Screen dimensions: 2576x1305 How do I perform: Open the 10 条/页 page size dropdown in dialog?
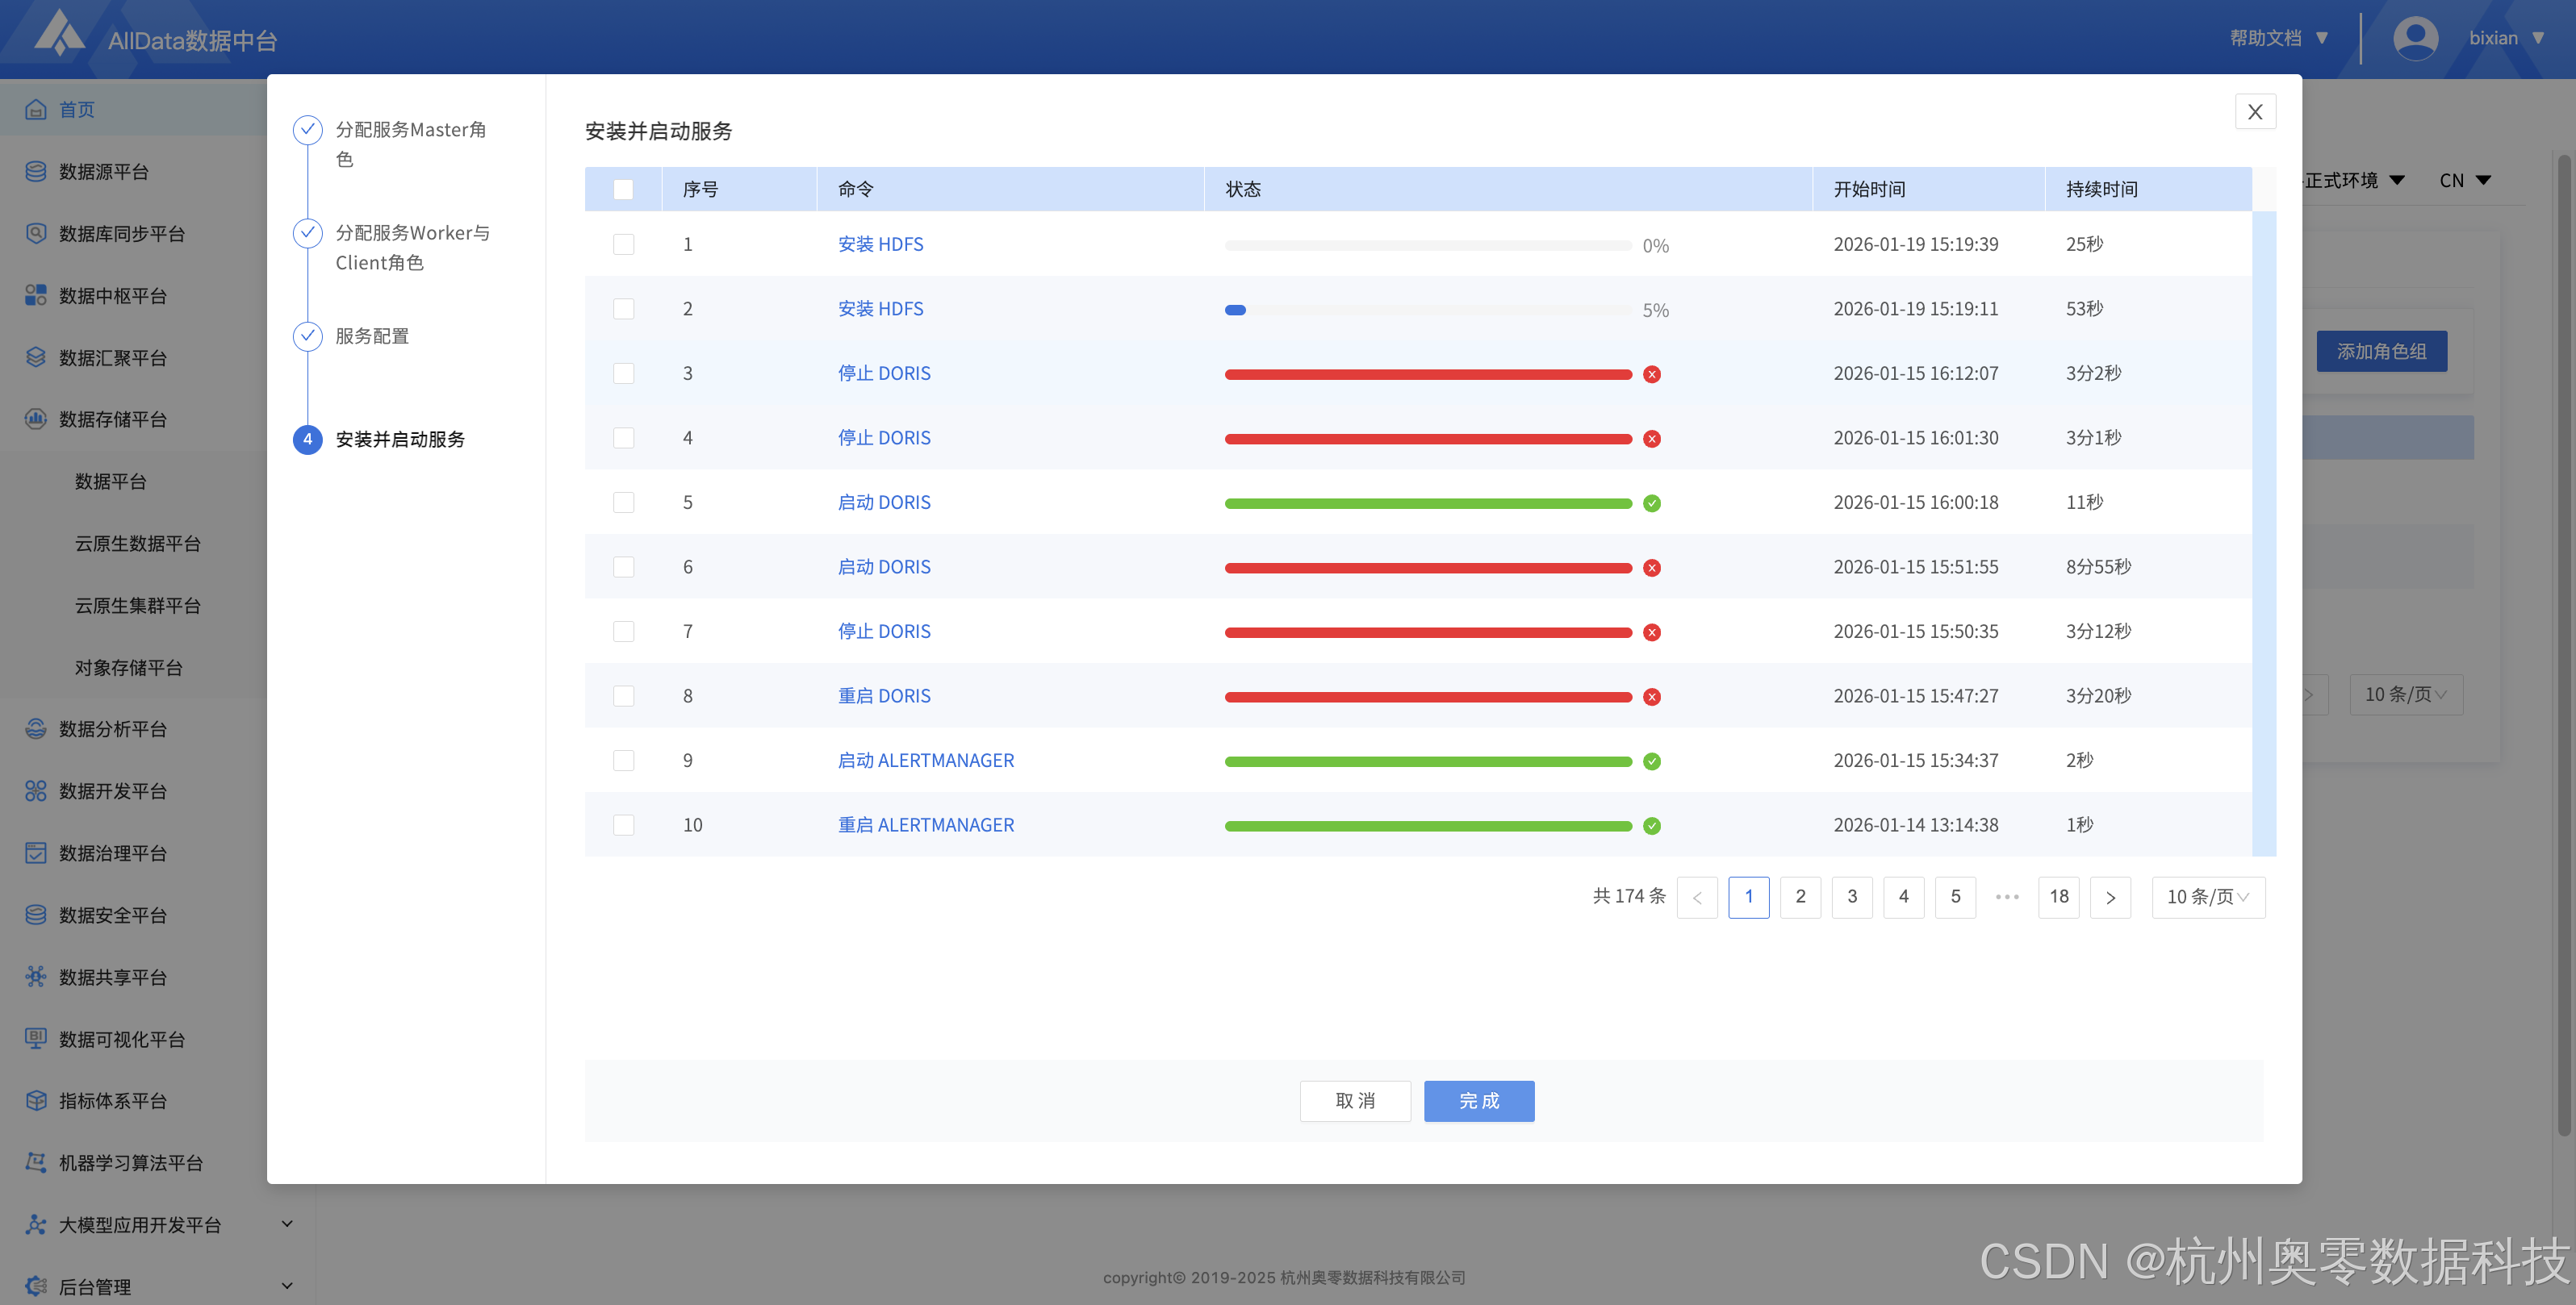2207,896
